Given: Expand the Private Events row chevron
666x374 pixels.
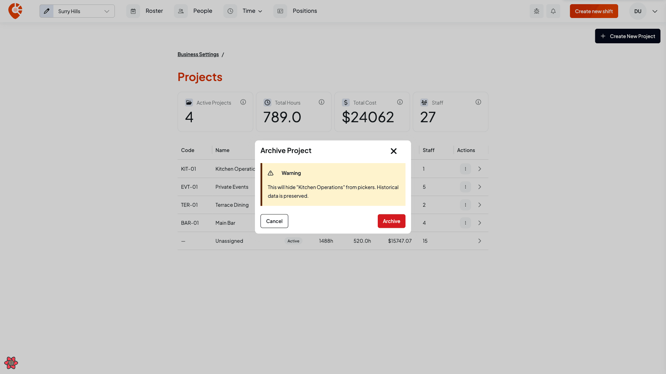Looking at the screenshot, I should pyautogui.click(x=480, y=187).
